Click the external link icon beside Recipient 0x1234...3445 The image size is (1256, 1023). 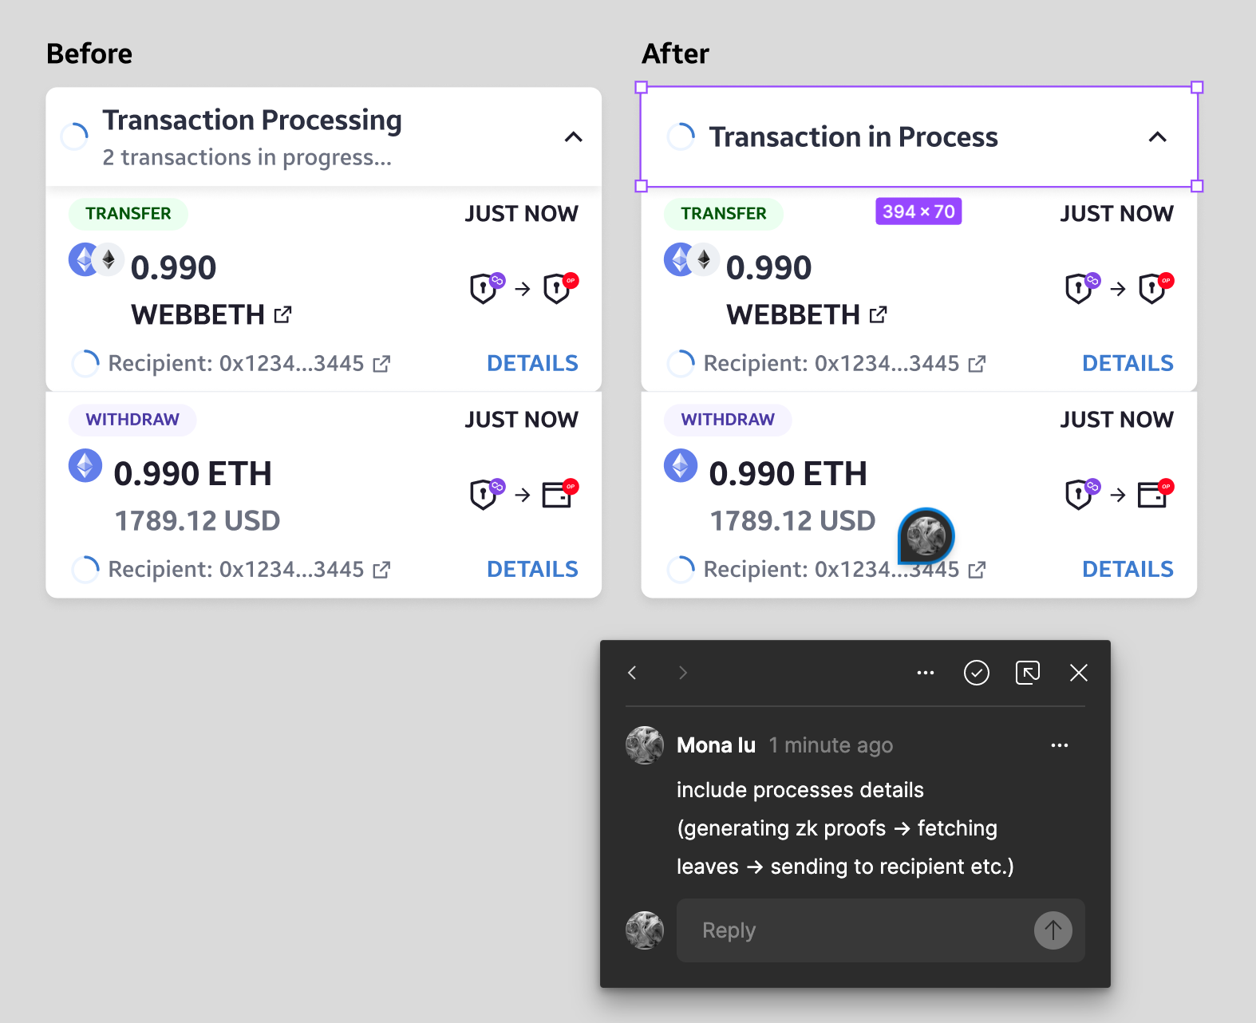(382, 363)
